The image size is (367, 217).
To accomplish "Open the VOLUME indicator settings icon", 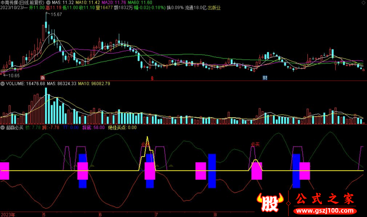I will [x=2, y=84].
